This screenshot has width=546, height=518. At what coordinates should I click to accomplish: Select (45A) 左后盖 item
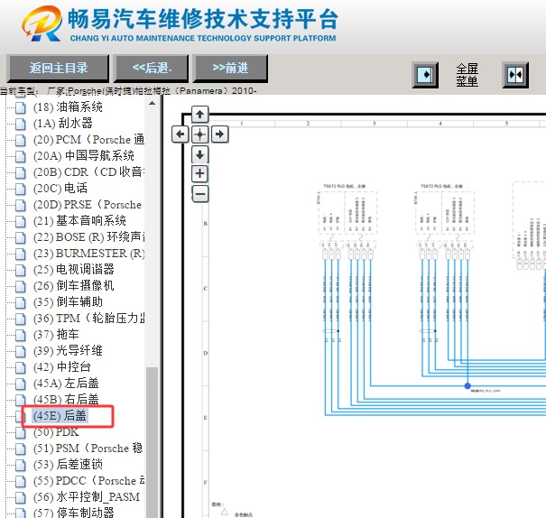66,384
